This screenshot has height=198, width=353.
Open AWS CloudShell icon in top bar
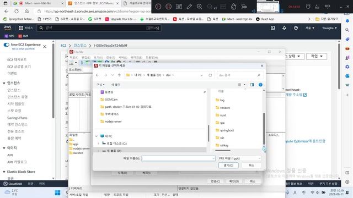[273, 28]
